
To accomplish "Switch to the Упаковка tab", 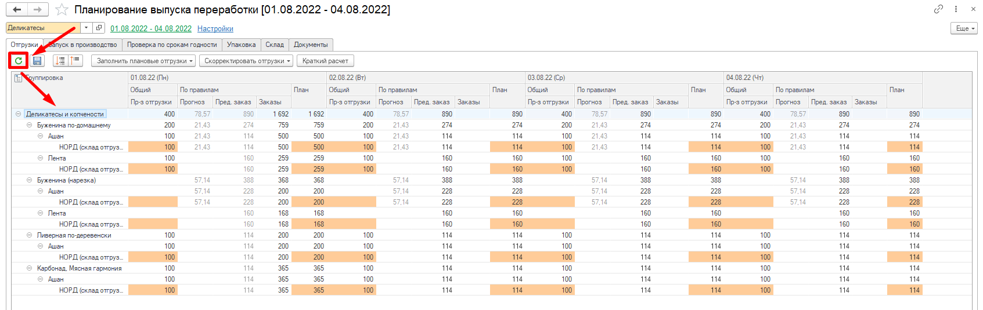I will (x=241, y=45).
